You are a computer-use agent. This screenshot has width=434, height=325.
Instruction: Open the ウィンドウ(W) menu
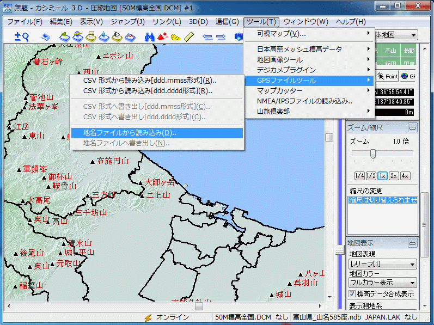click(305, 22)
